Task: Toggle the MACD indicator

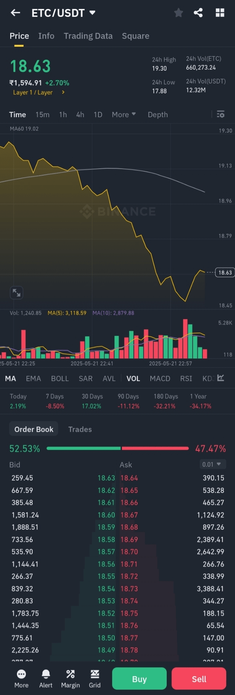Action: tap(160, 378)
